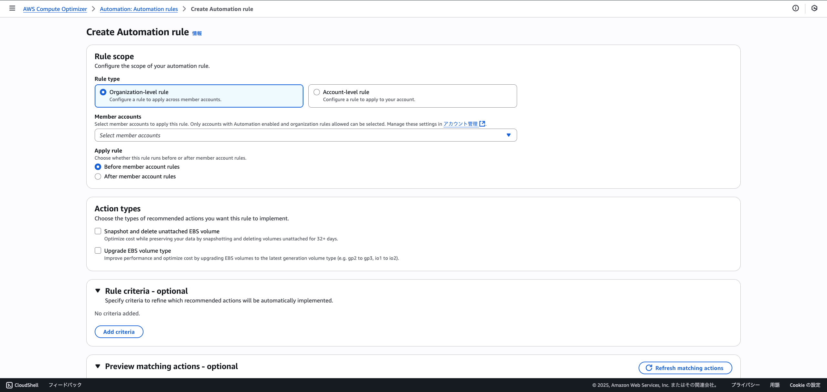827x392 pixels.
Task: Click the Add criteria button
Action: pos(119,332)
